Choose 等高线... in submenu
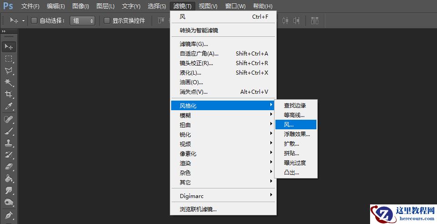 [296, 115]
